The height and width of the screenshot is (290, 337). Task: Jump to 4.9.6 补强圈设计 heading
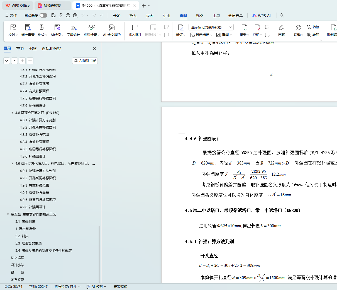pos(37,207)
